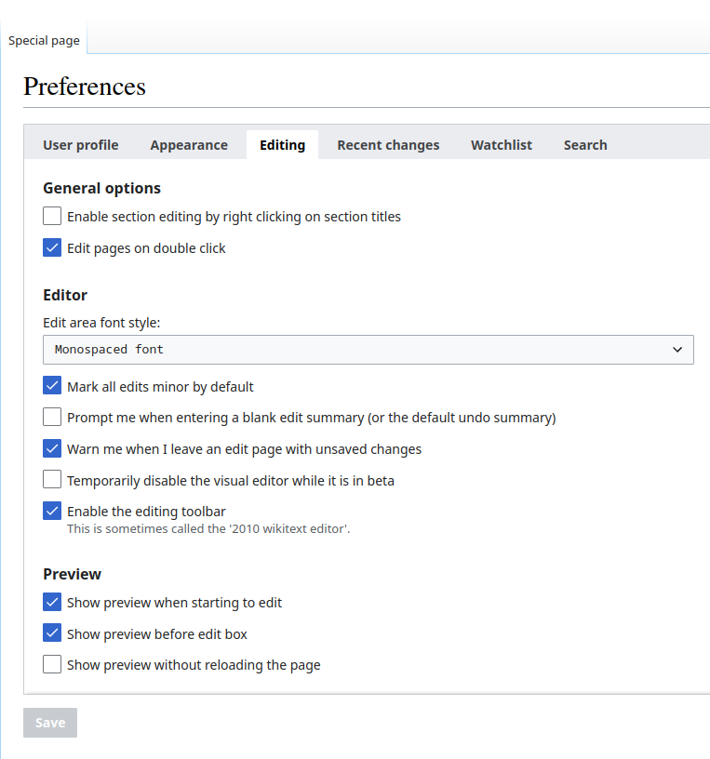710x759 pixels.
Task: Enable prompt for blank edit summary
Action: (x=52, y=417)
